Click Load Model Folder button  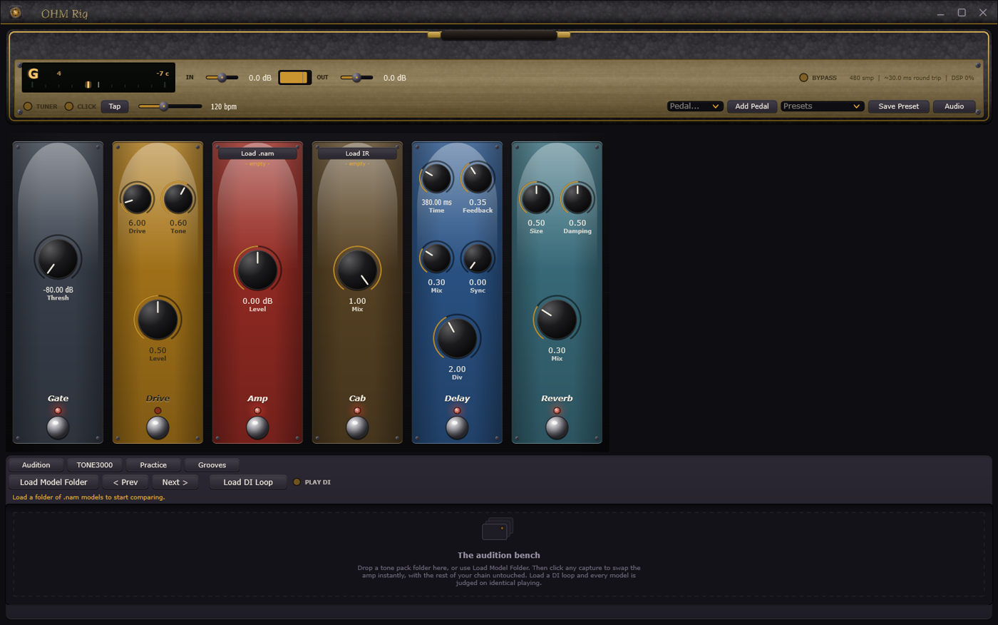tap(53, 482)
